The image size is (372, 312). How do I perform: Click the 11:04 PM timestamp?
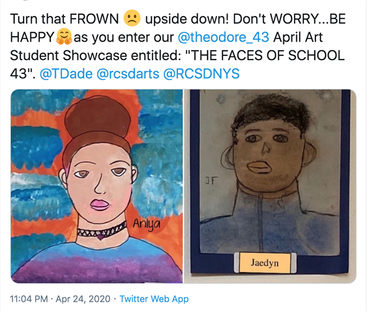[29, 299]
